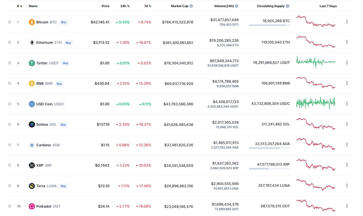Open the three-dot menu for Ethereum
This screenshot has height=216, width=363.
347,42
